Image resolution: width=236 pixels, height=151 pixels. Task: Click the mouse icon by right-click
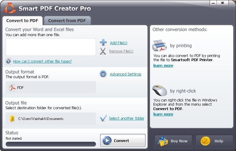tap(160, 90)
